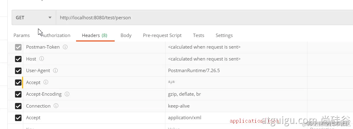Disable the User-Agent header checkbox

pos(18,71)
